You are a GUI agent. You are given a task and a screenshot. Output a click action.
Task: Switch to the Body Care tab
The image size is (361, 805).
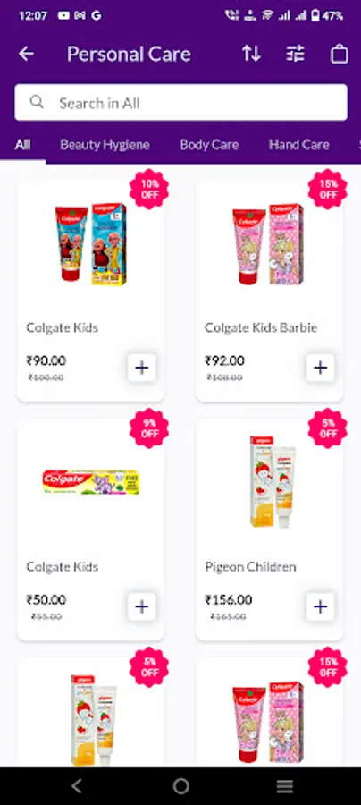tap(209, 145)
